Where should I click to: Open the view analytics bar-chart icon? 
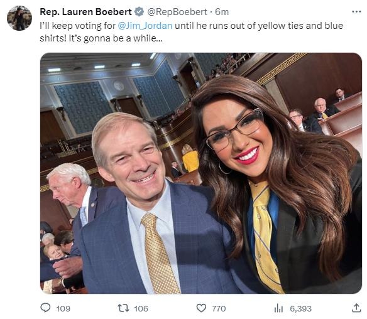click(278, 308)
